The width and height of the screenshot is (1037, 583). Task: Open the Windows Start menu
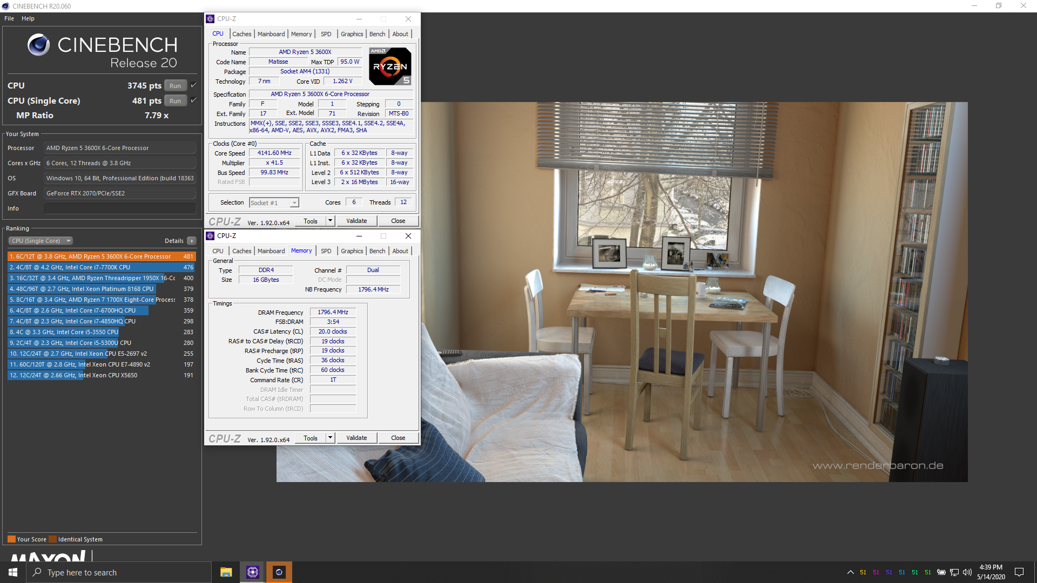click(13, 572)
